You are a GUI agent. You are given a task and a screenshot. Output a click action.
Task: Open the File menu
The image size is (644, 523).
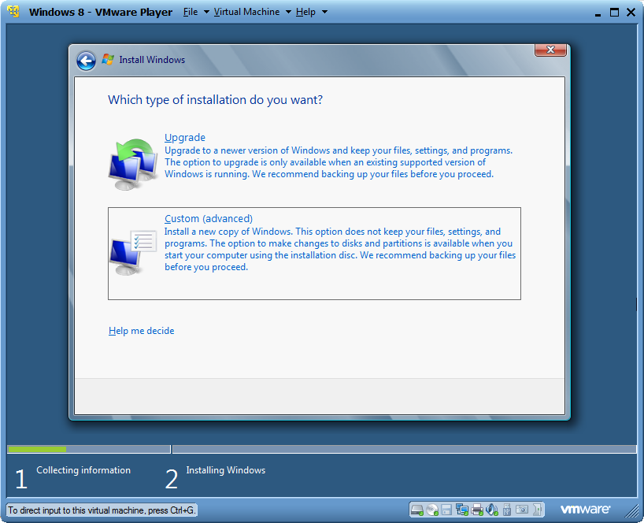coord(191,12)
